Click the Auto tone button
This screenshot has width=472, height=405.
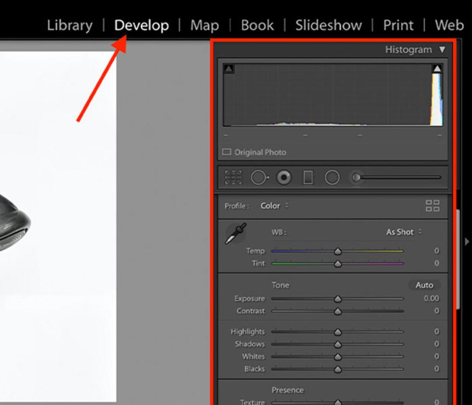tap(424, 285)
